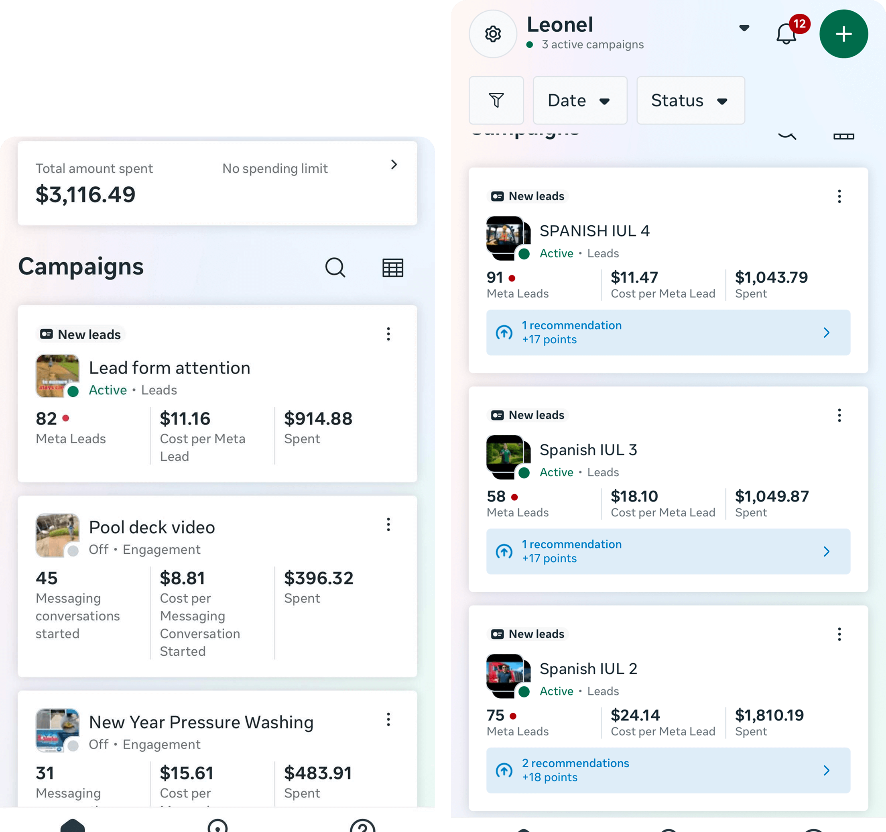View 2 recommendations for Spanish IUL 2
Viewport: 886px width, 832px height.
click(x=668, y=771)
